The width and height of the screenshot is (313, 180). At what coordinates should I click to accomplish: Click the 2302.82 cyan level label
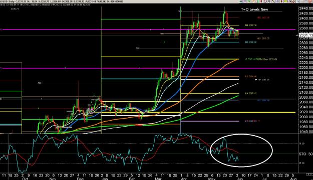point(250,42)
